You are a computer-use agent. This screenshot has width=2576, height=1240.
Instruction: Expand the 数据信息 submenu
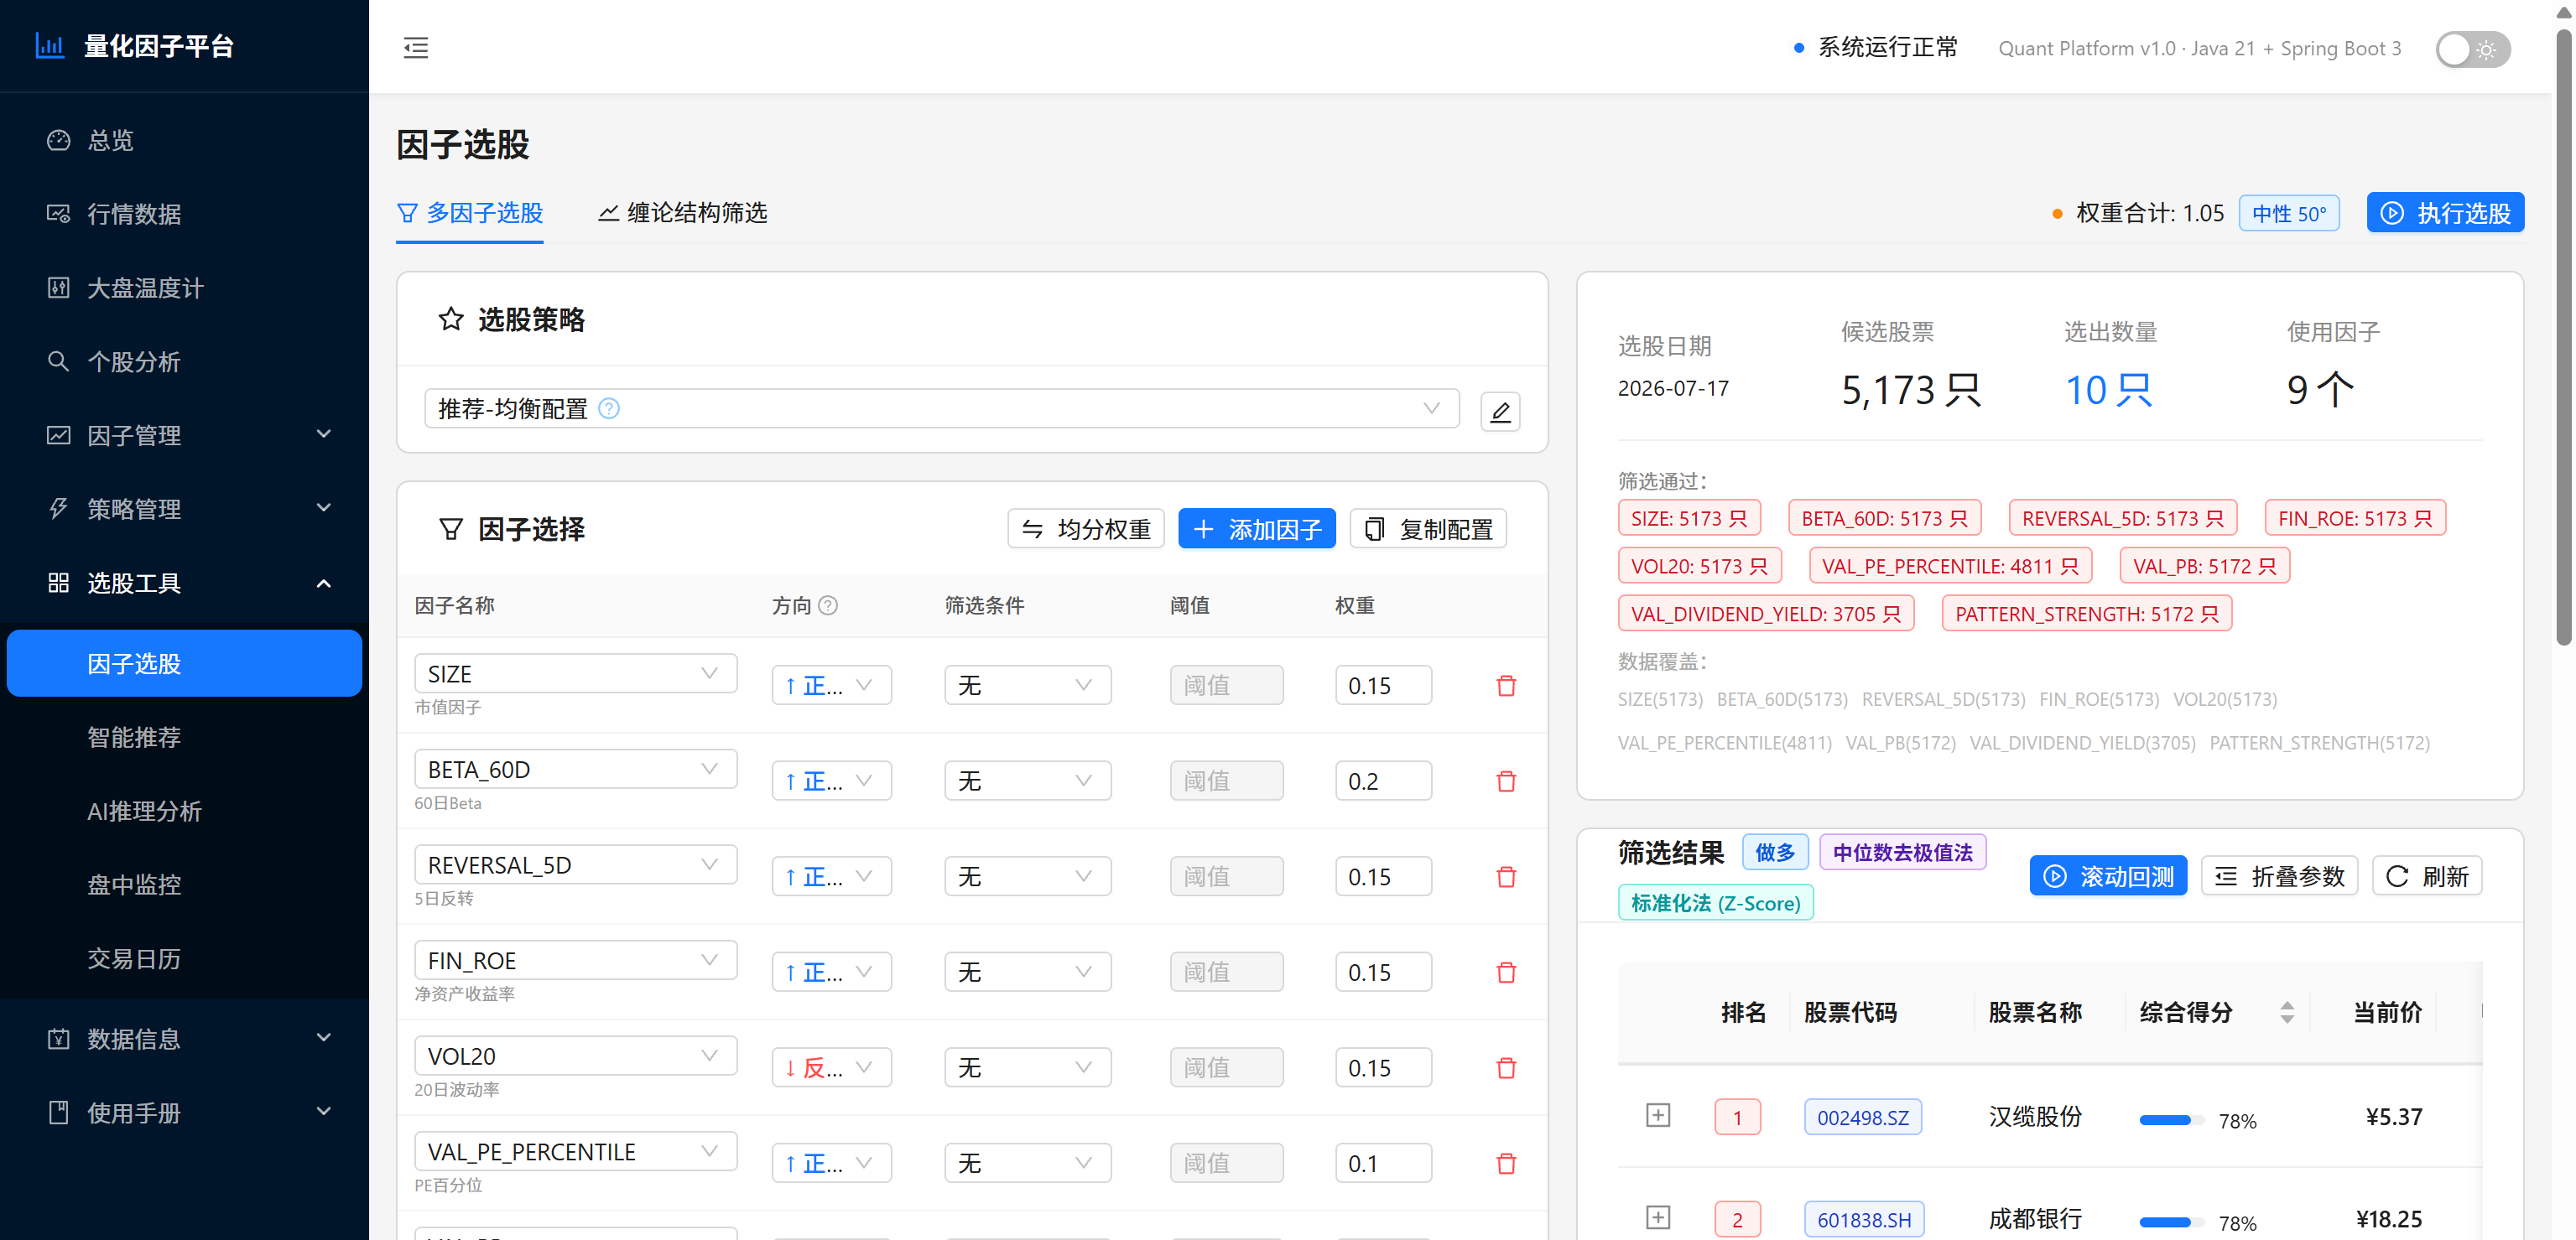184,1039
